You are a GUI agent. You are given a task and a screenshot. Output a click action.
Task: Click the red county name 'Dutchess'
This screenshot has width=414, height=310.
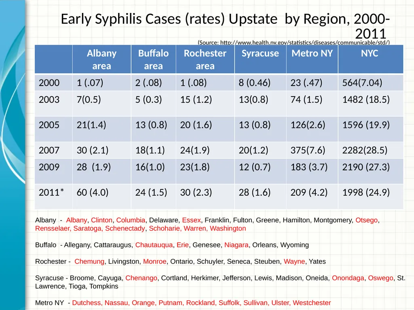coord(87,303)
